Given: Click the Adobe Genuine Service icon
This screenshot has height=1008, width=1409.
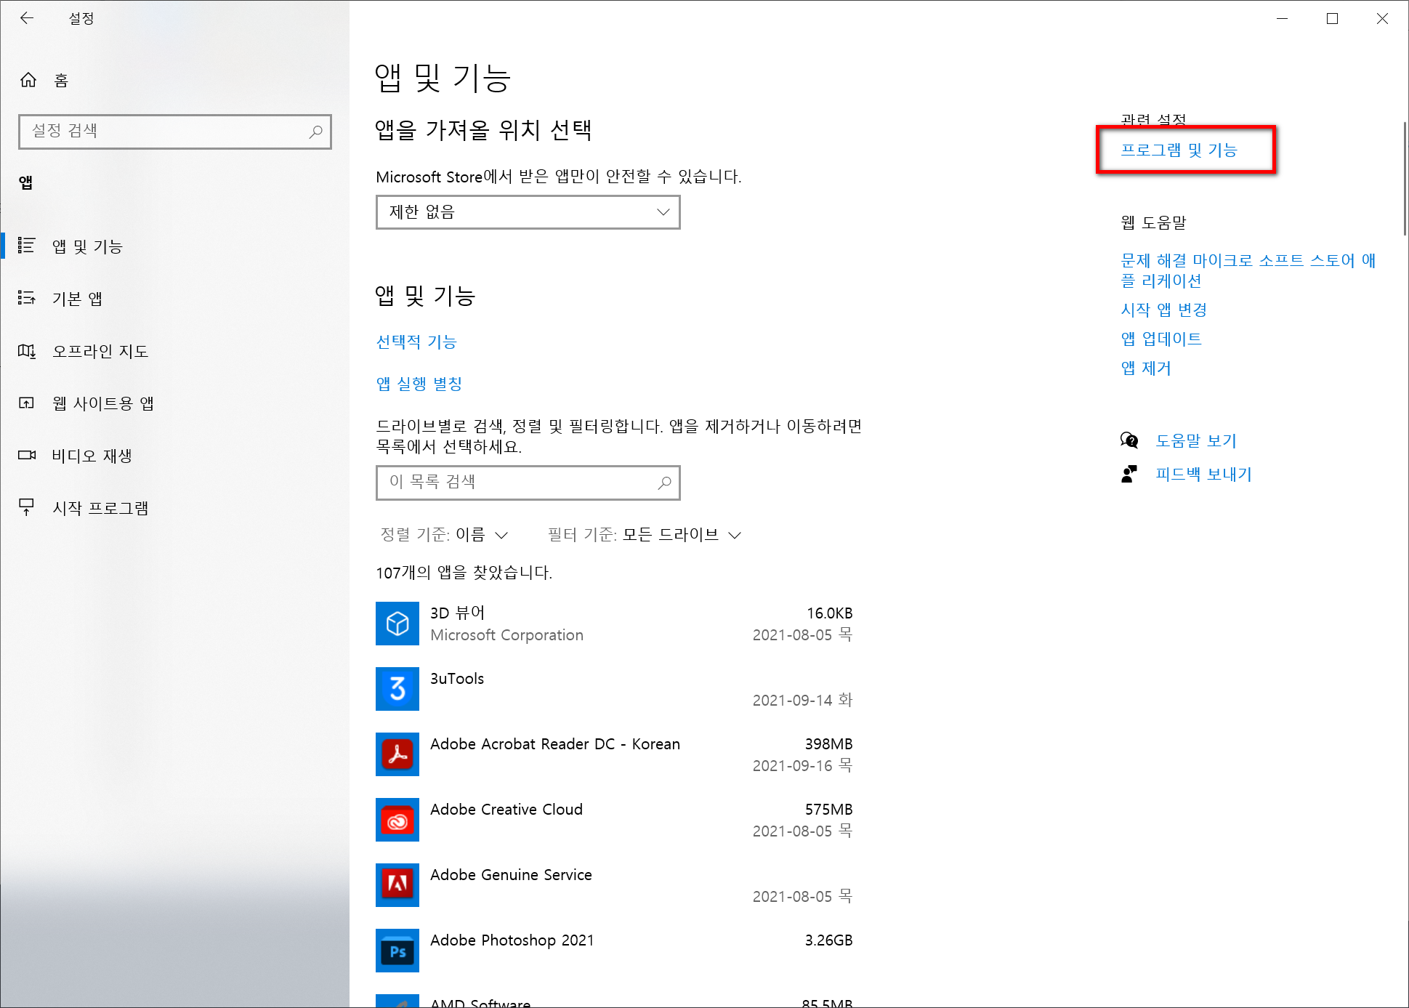Looking at the screenshot, I should [397, 885].
